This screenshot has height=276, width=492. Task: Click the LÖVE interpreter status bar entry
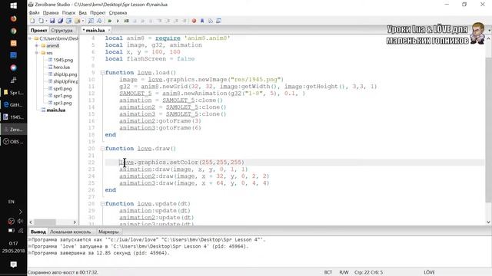(429, 273)
